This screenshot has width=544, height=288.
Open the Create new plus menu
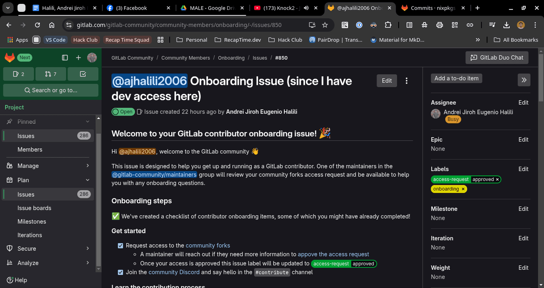[78, 57]
